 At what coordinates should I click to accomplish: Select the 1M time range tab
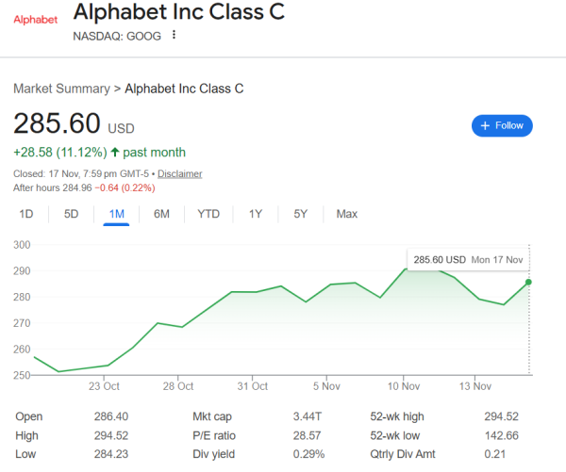coord(117,214)
